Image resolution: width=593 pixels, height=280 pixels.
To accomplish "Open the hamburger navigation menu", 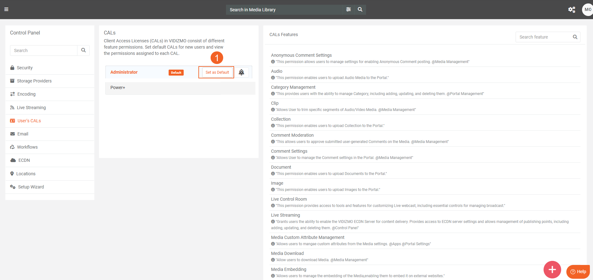I will point(6,9).
